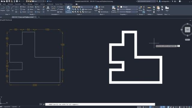
Task: Select the Polyline tool
Action: (3, 9)
